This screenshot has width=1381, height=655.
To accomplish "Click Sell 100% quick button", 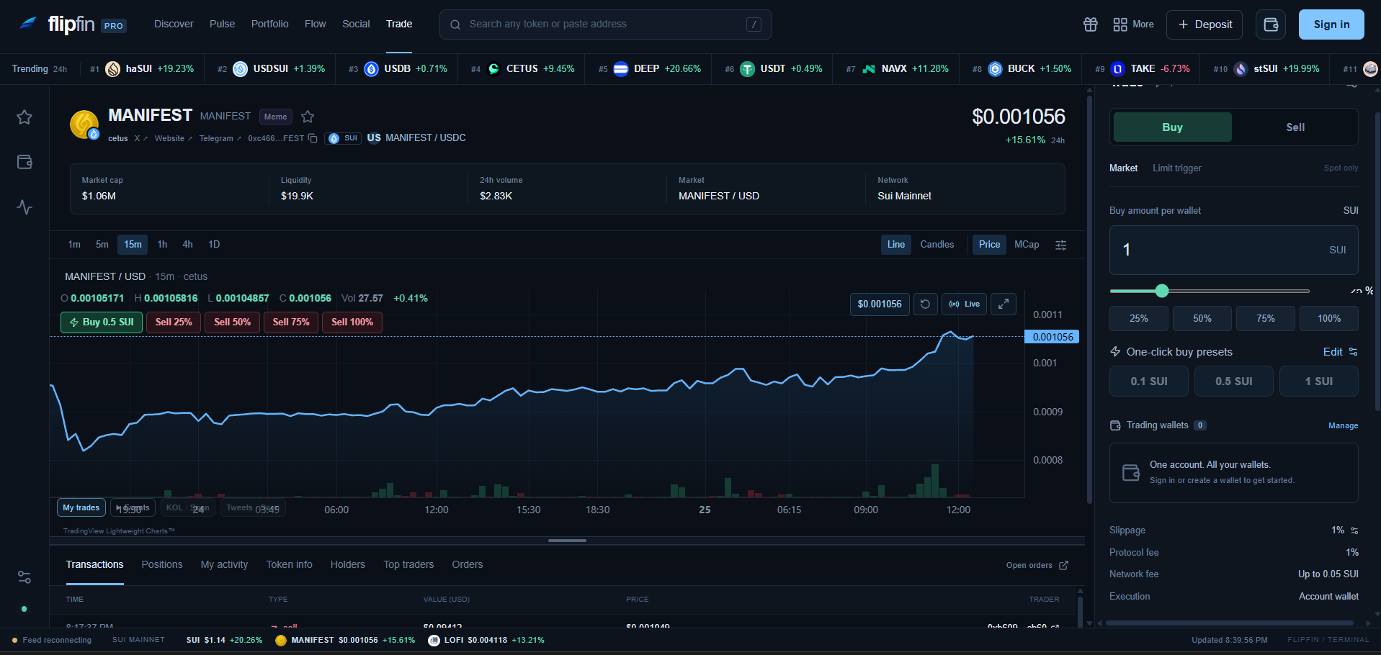I will [x=352, y=322].
